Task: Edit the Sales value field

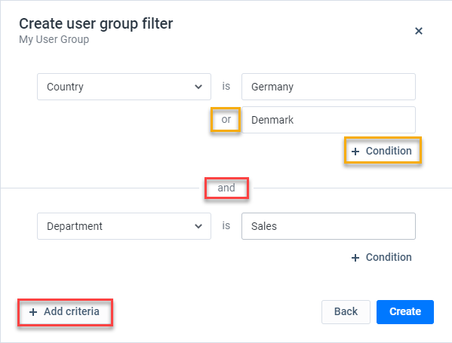Action: tap(328, 226)
